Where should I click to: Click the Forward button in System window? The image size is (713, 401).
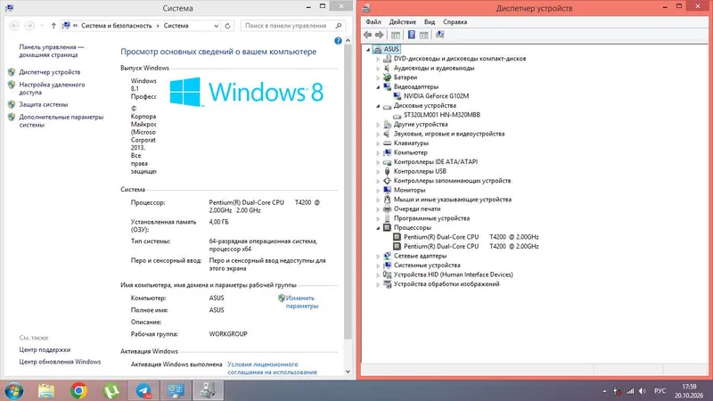(x=29, y=26)
